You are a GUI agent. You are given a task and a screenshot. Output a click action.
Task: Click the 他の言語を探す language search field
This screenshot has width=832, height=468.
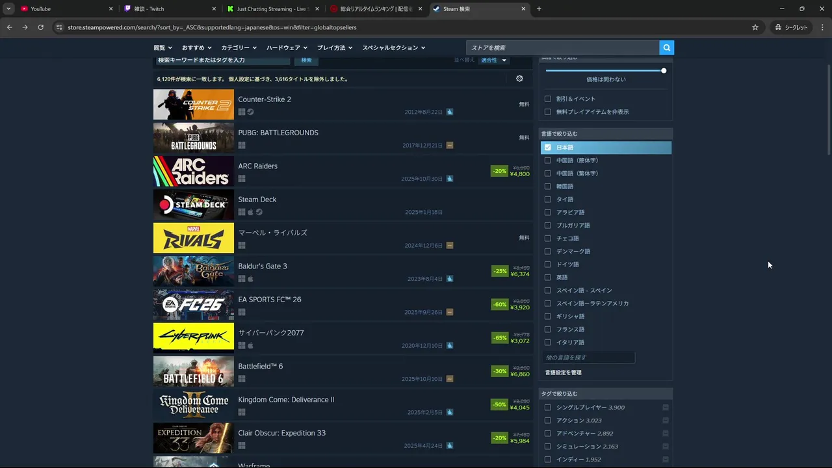click(588, 357)
